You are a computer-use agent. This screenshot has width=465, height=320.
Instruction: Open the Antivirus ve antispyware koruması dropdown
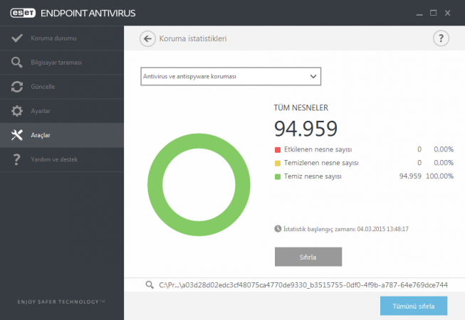point(231,76)
